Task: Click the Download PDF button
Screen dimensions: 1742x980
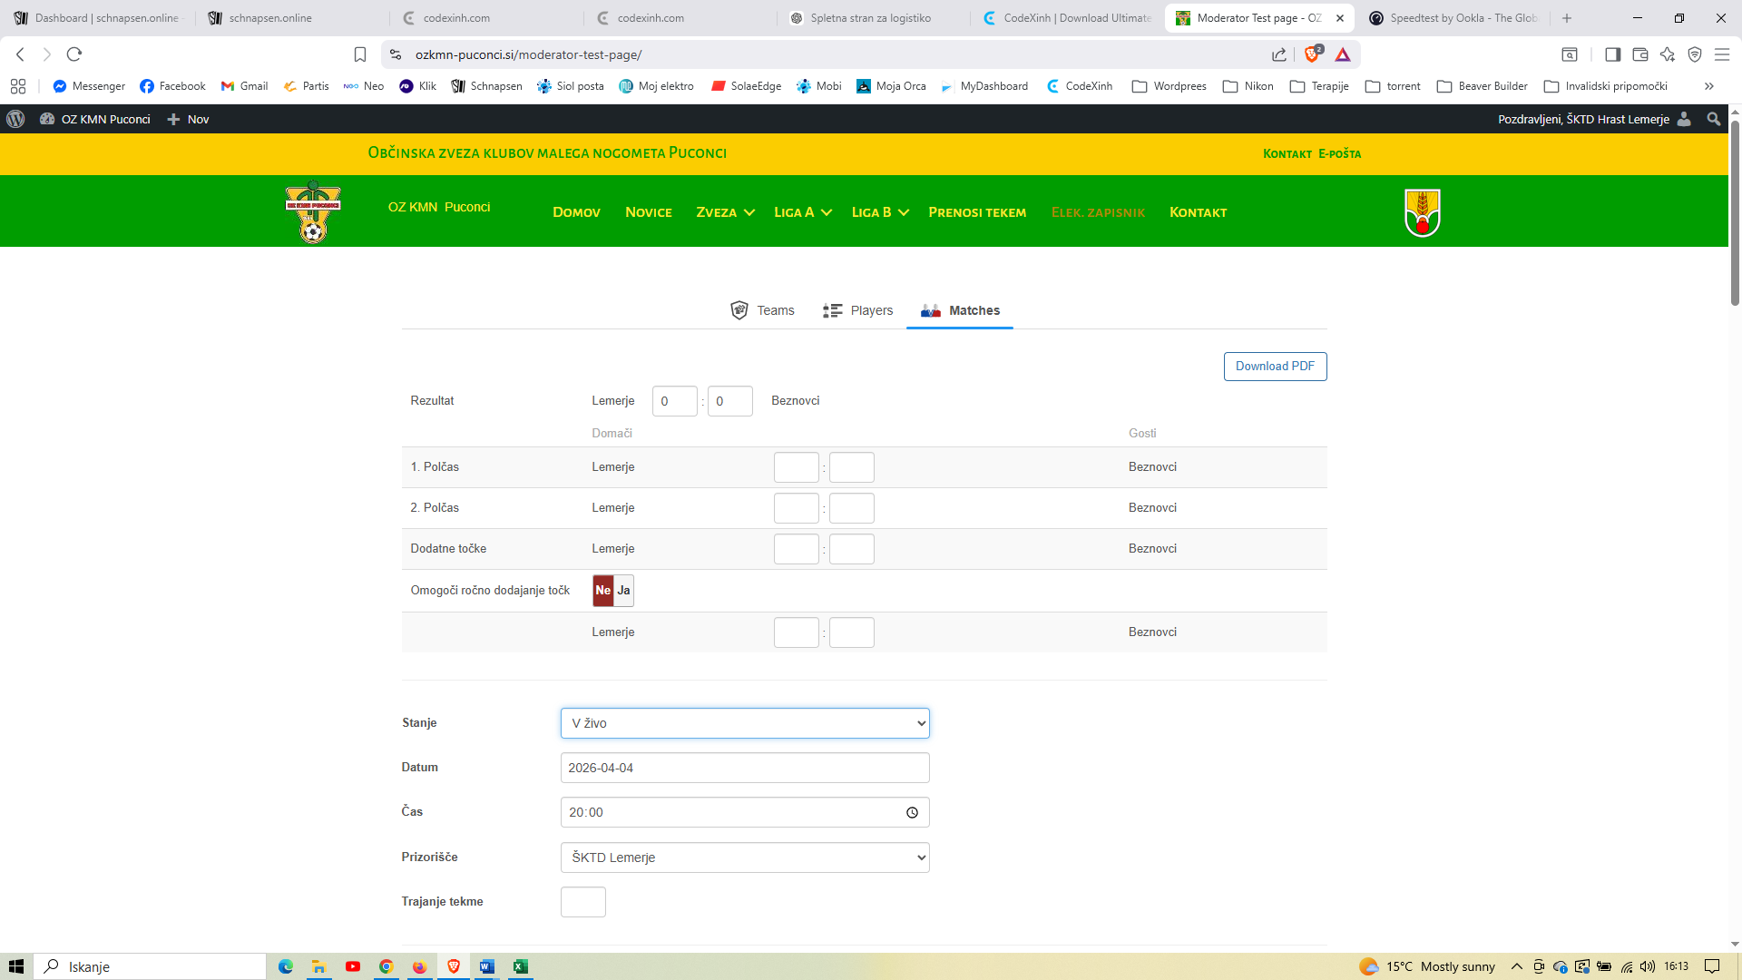Action: tap(1275, 367)
